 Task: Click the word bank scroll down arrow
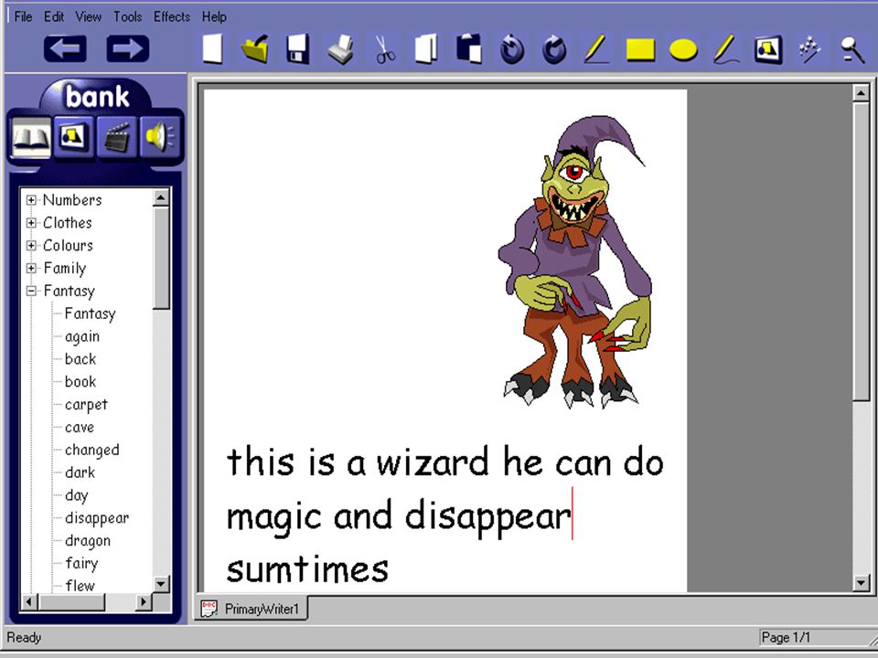point(161,584)
